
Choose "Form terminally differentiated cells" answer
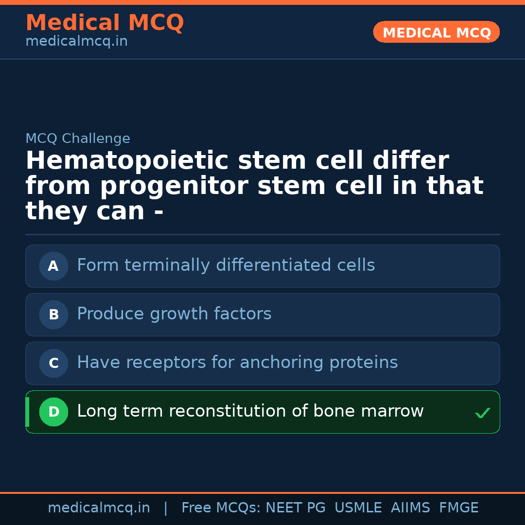click(226, 265)
